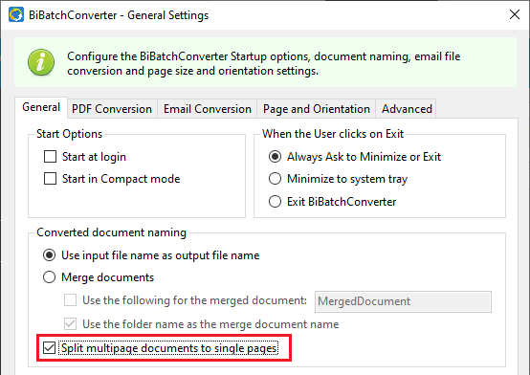Click the MergedDocument name text field
The height and width of the screenshot is (375, 530).
pos(403,301)
